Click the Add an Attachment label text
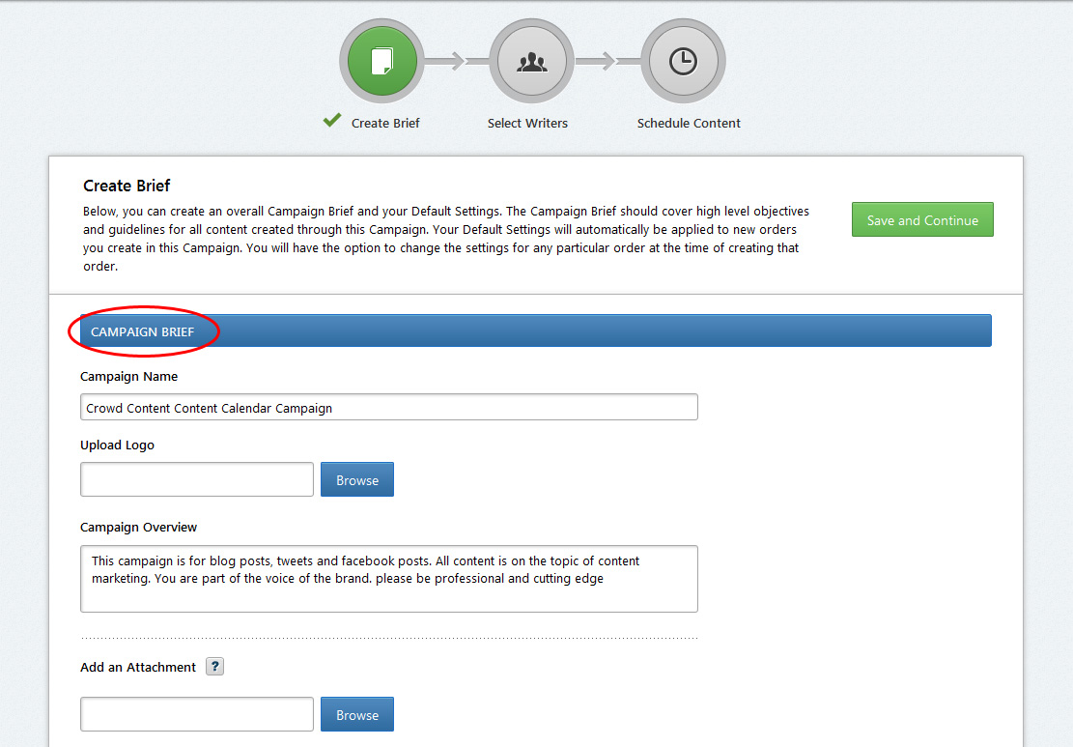 click(138, 667)
